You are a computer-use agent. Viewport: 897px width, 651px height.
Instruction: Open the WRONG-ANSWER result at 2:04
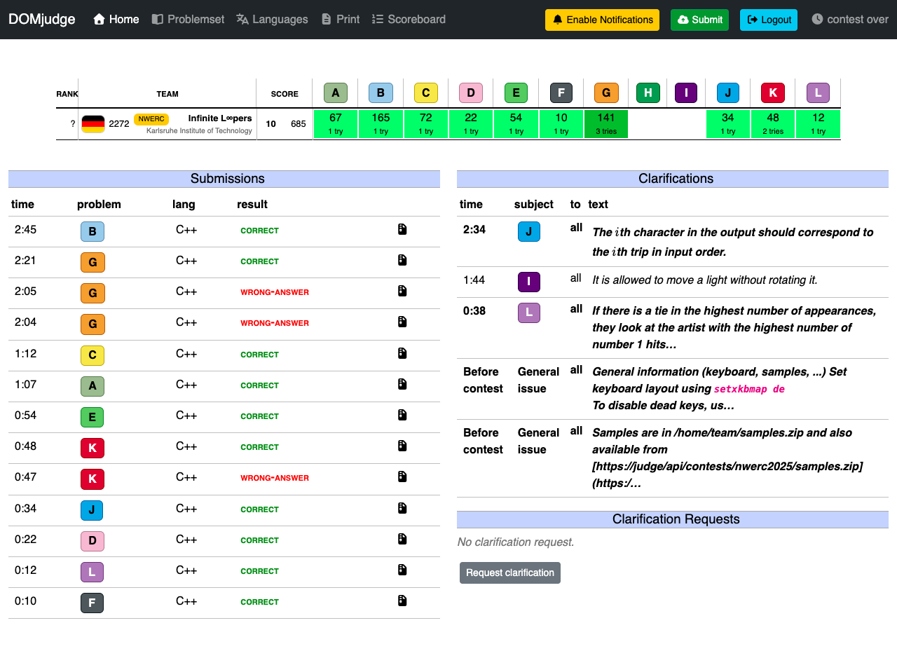click(275, 323)
